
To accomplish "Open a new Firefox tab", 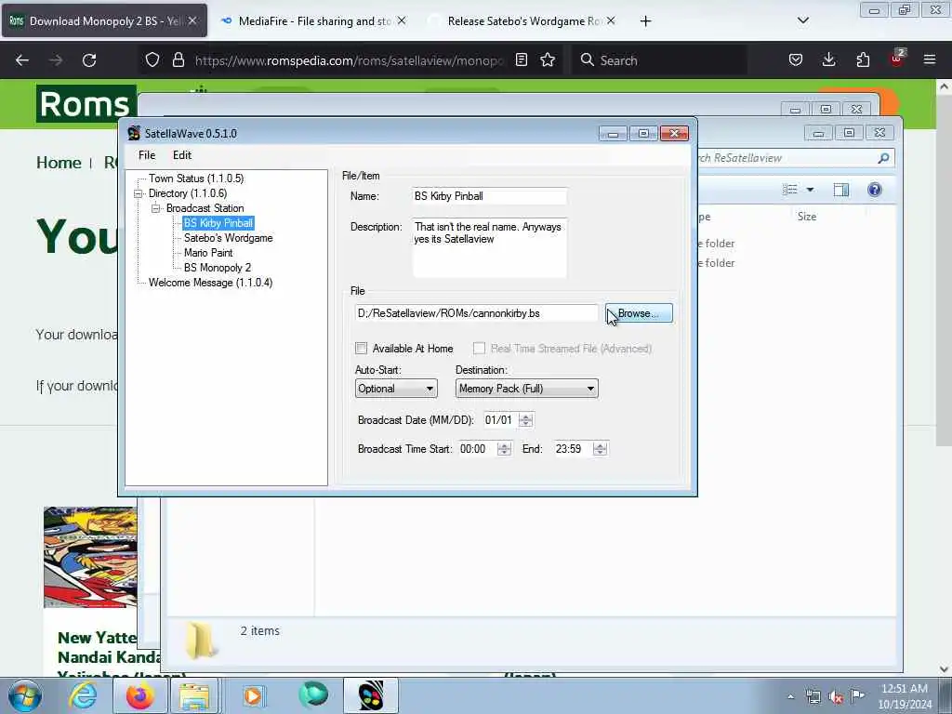I will click(x=645, y=21).
